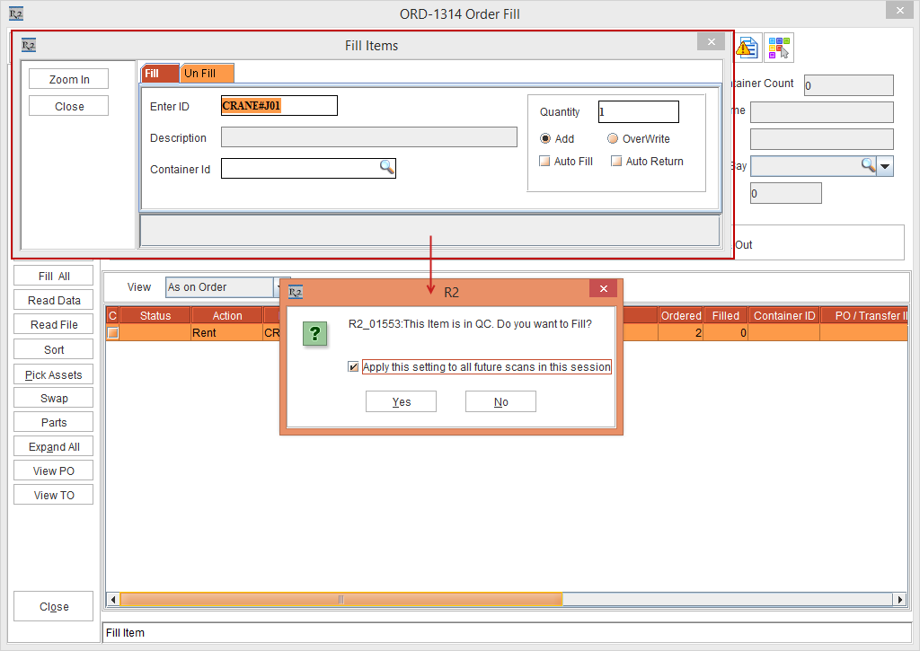The height and width of the screenshot is (651, 920).
Task: Click the Bay field magnifier icon
Action: click(x=868, y=165)
